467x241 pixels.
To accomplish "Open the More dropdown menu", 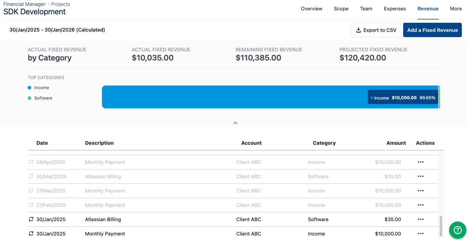I will point(456,9).
